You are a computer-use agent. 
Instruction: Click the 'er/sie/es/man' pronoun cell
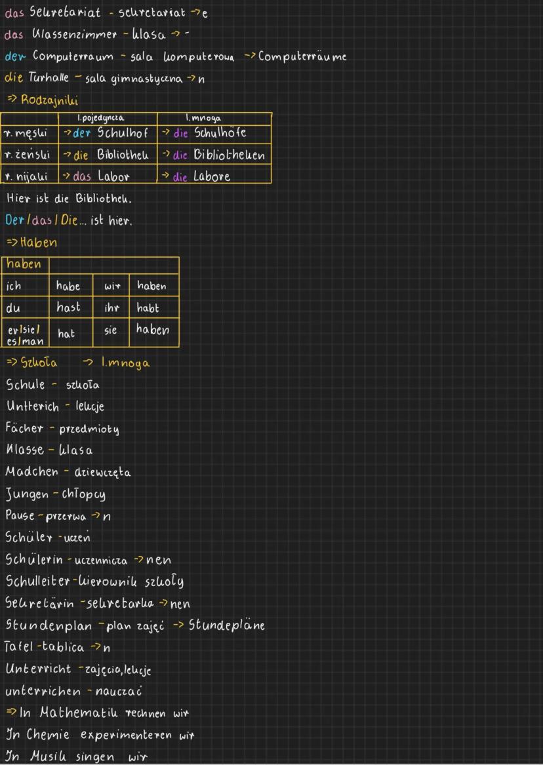(x=26, y=334)
